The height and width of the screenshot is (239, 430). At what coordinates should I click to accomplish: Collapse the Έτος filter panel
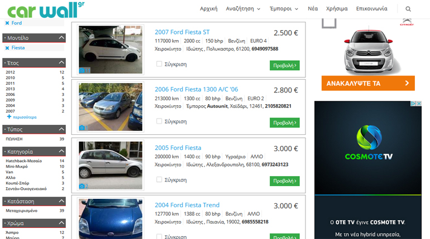pyautogui.click(x=61, y=62)
